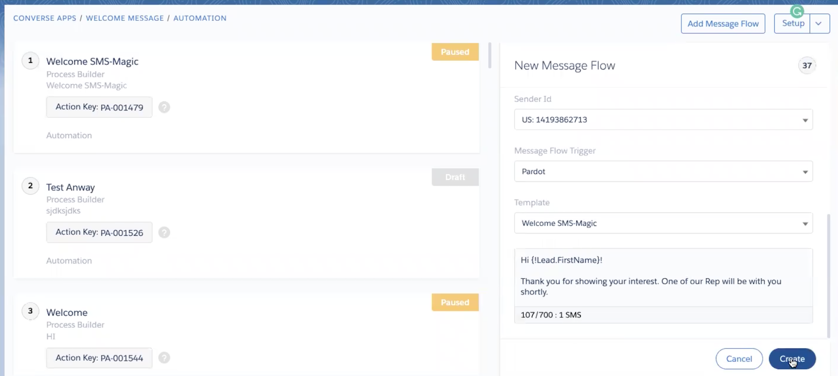The height and width of the screenshot is (376, 838).
Task: Go to Welcome Message breadcrumb
Action: click(125, 18)
